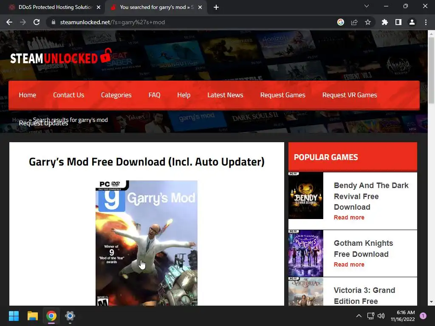Click the Chrome taskbar icon
Viewport: 435px width, 326px height.
51,316
